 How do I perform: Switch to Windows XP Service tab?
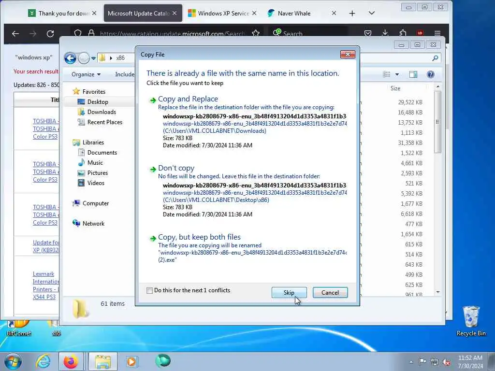222,13
